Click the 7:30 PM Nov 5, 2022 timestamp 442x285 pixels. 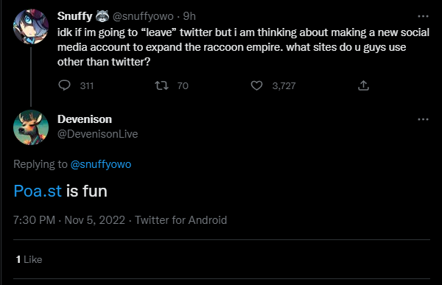coord(69,220)
